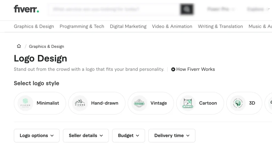
Task: Select the Cartoon cat logo icon
Action: click(188, 103)
